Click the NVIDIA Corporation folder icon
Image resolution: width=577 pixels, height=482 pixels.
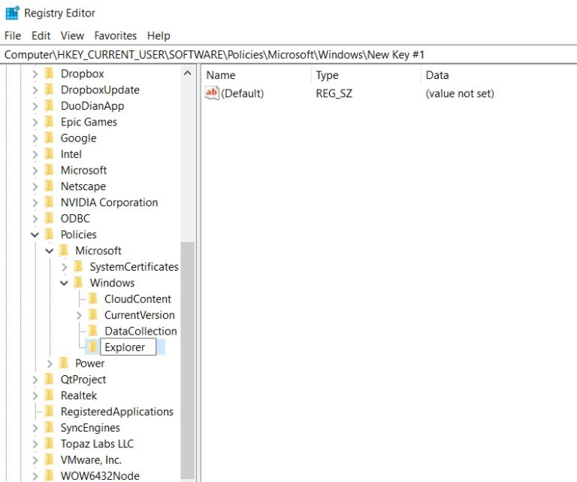(50, 202)
